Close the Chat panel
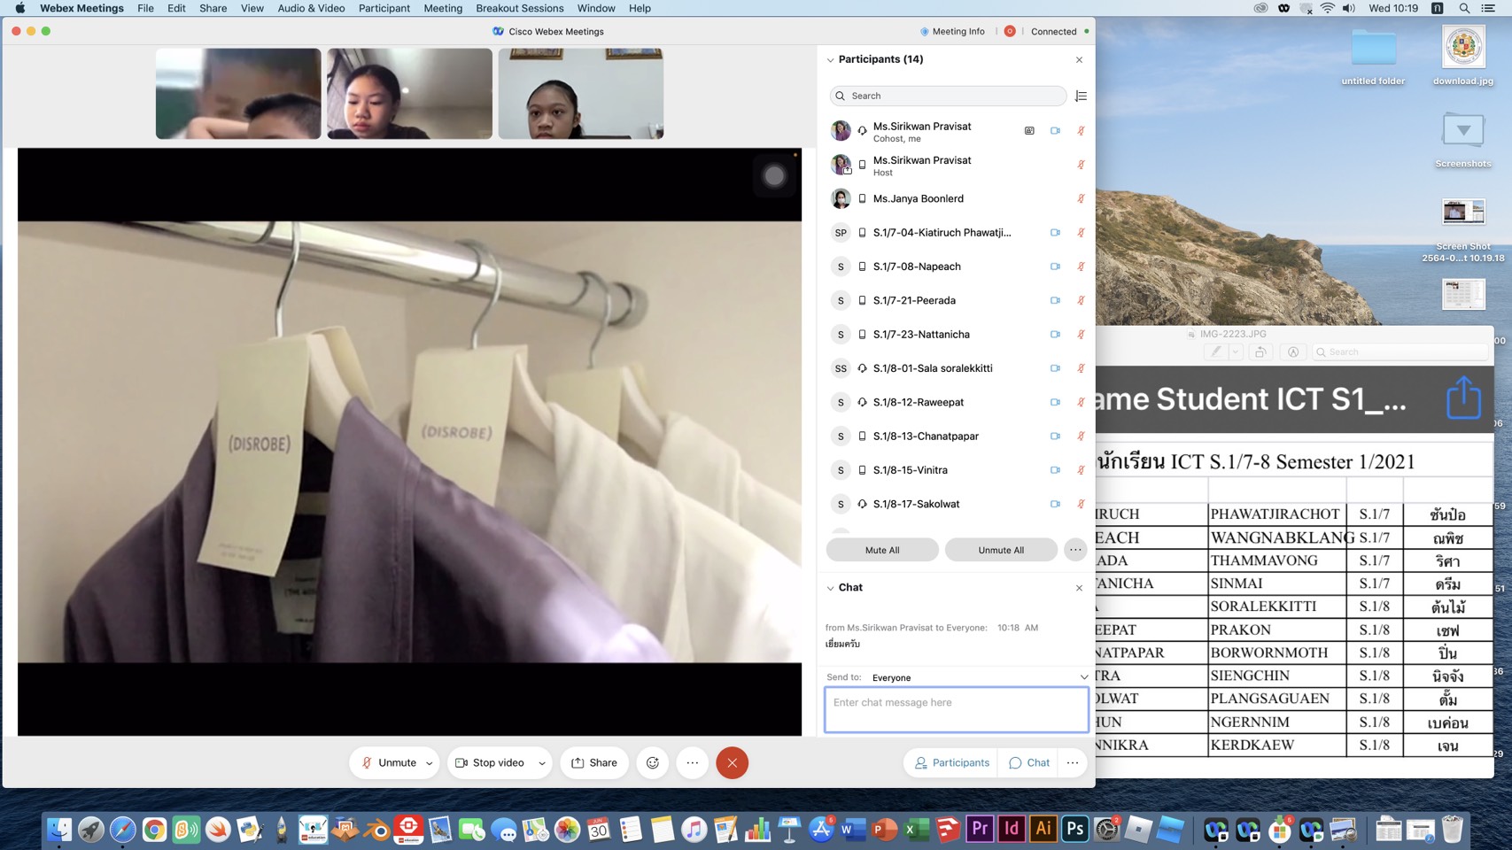This screenshot has height=850, width=1512. point(1079,588)
